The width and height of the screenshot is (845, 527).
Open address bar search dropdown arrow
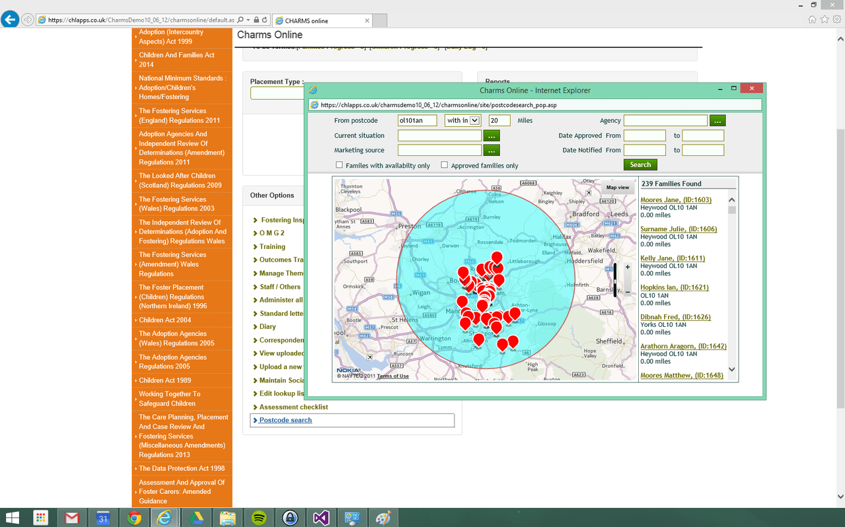(x=248, y=20)
